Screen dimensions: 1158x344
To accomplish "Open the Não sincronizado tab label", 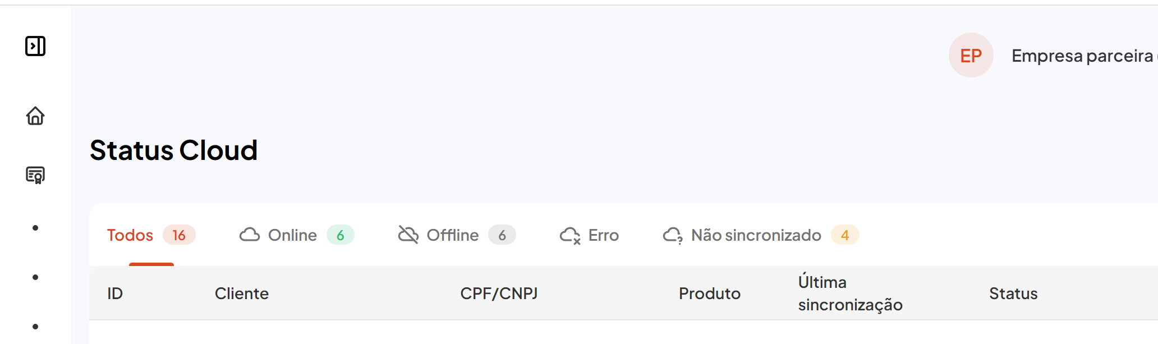I will (756, 235).
